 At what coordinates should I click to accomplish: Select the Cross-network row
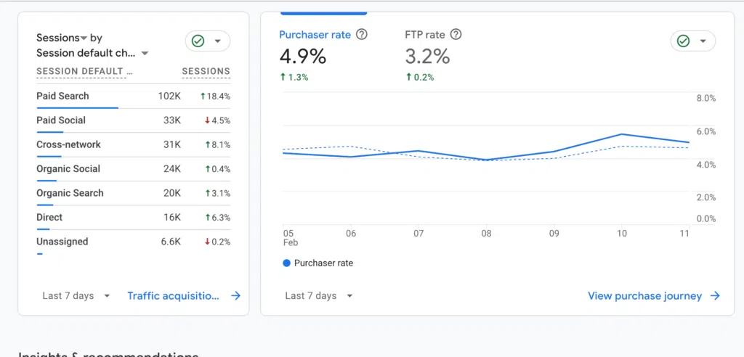[134, 144]
